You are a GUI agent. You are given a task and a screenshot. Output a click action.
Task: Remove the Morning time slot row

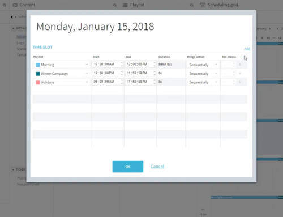click(240, 65)
